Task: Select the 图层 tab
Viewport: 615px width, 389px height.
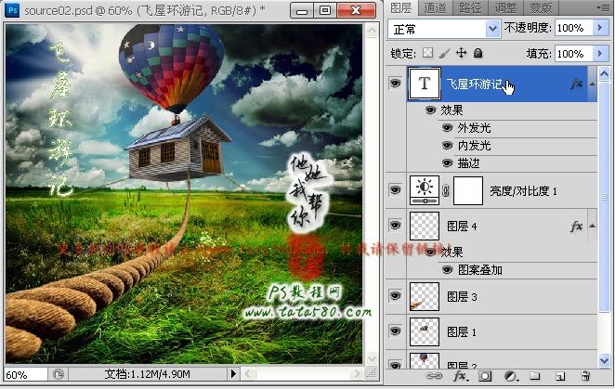Action: 401,7
